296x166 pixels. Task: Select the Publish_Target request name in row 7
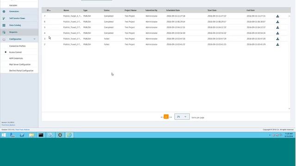click(72, 16)
